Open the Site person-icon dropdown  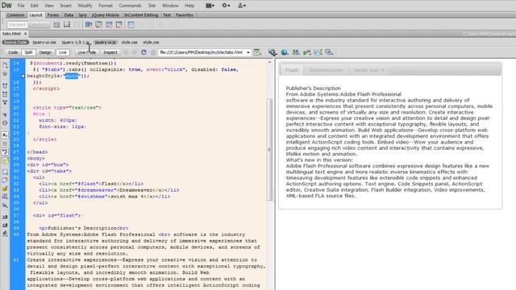pos(242,6)
